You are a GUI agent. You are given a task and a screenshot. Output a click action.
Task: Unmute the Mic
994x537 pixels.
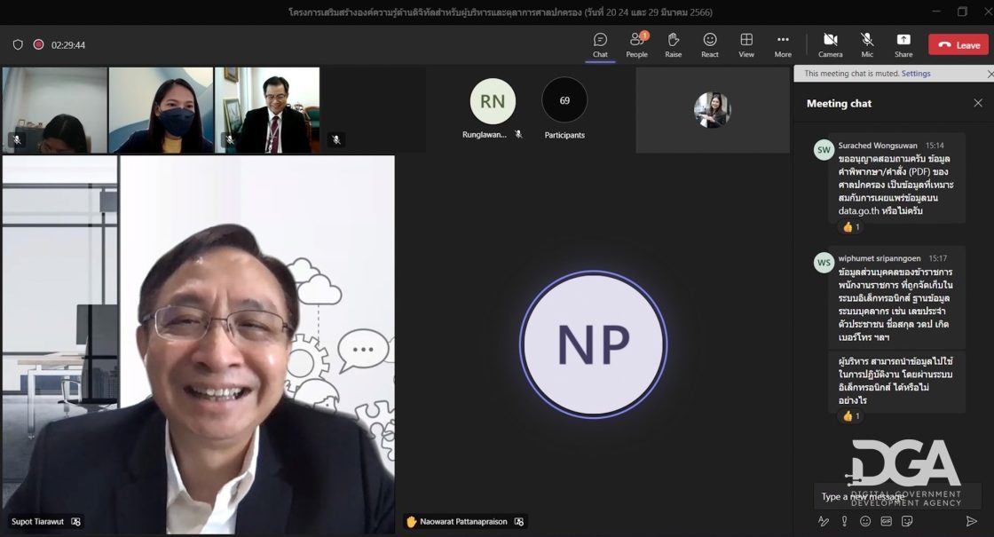pyautogui.click(x=866, y=45)
